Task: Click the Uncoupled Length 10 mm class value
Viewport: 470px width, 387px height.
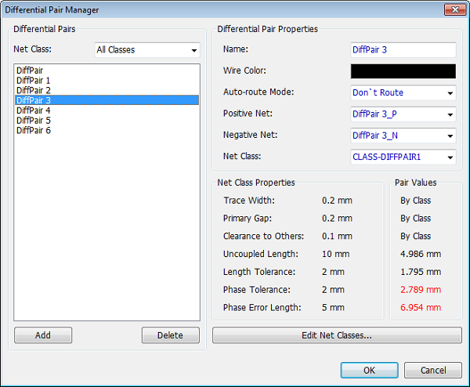Action: click(x=336, y=254)
